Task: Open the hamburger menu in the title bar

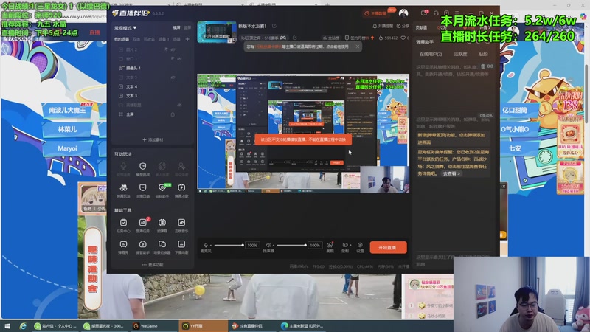Action: [457, 13]
